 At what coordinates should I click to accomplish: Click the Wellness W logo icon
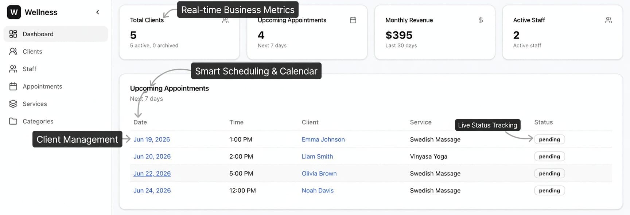[14, 12]
